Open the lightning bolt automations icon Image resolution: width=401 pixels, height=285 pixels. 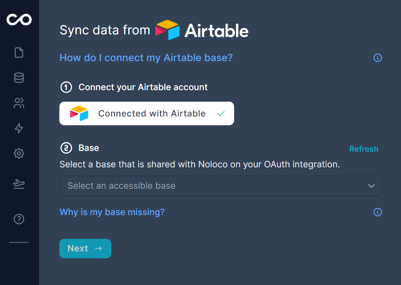pyautogui.click(x=19, y=128)
